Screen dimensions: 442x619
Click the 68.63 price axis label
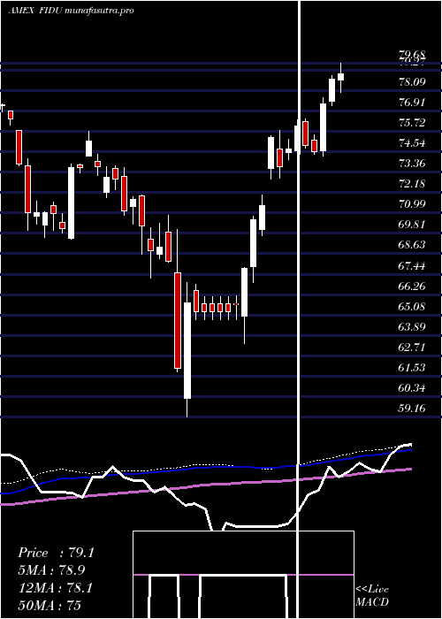click(412, 245)
